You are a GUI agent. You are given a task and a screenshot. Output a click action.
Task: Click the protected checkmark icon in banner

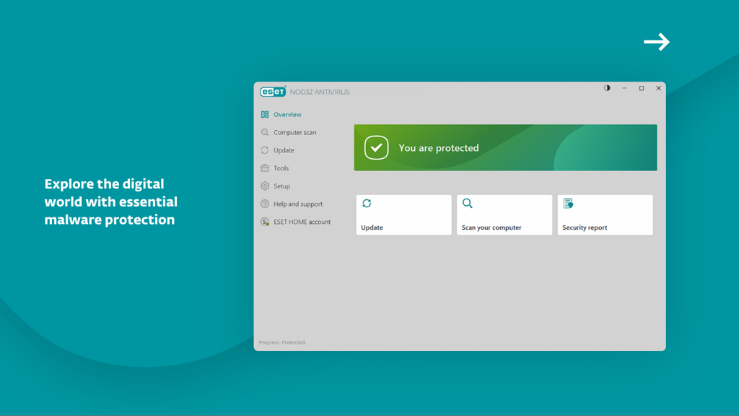(376, 147)
